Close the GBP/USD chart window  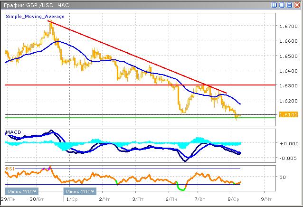(x=296, y=5)
